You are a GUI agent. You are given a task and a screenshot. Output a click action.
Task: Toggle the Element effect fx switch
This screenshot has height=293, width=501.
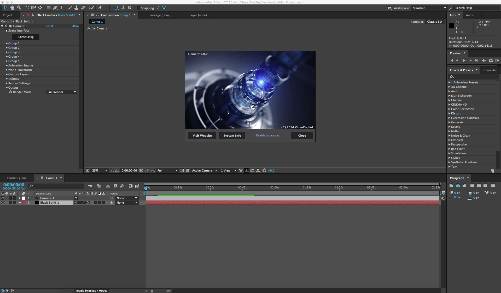(x=6, y=26)
